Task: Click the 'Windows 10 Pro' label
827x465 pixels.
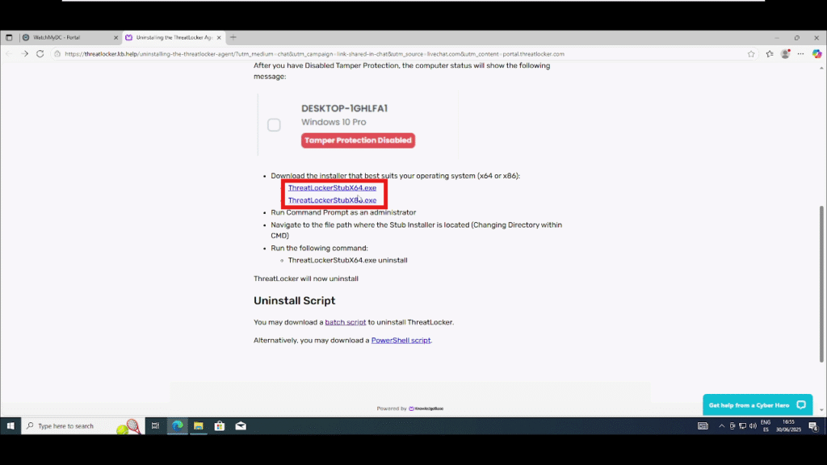Action: click(x=334, y=123)
